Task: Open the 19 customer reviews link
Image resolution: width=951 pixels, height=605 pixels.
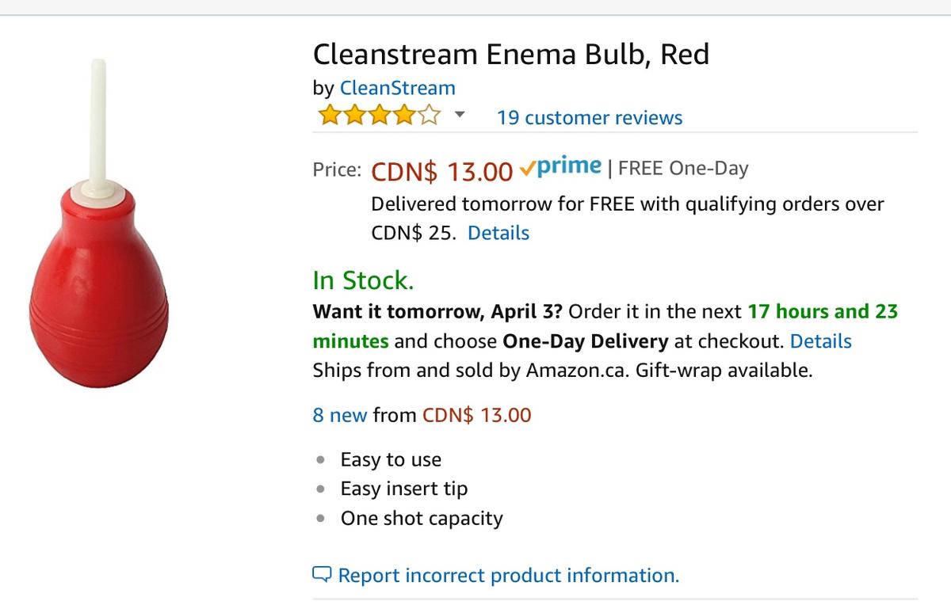Action: (x=589, y=118)
